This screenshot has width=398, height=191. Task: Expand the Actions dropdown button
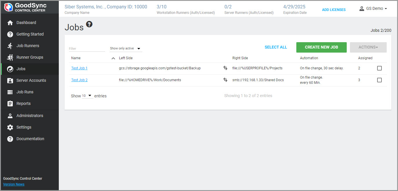(368, 47)
